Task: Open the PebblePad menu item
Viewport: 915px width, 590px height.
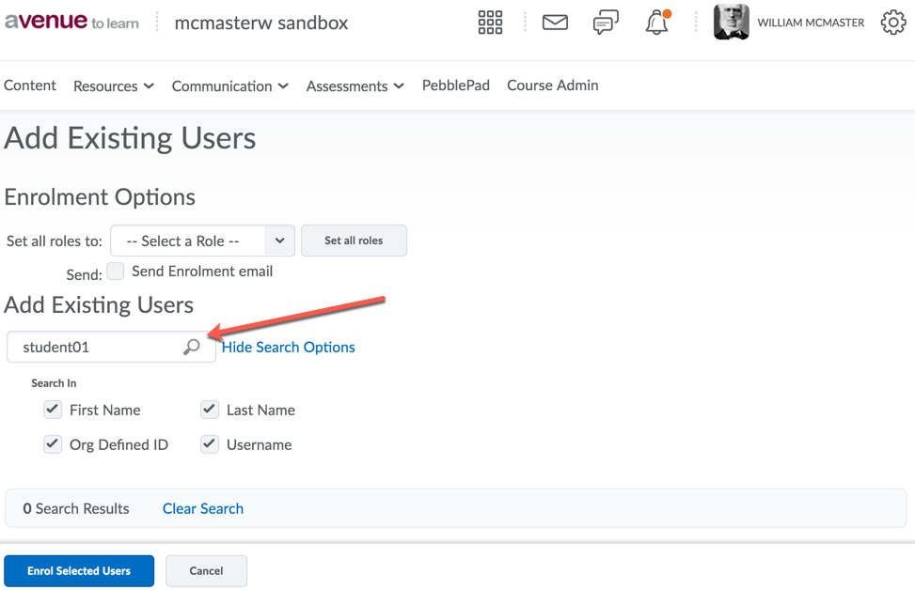Action: click(x=455, y=85)
